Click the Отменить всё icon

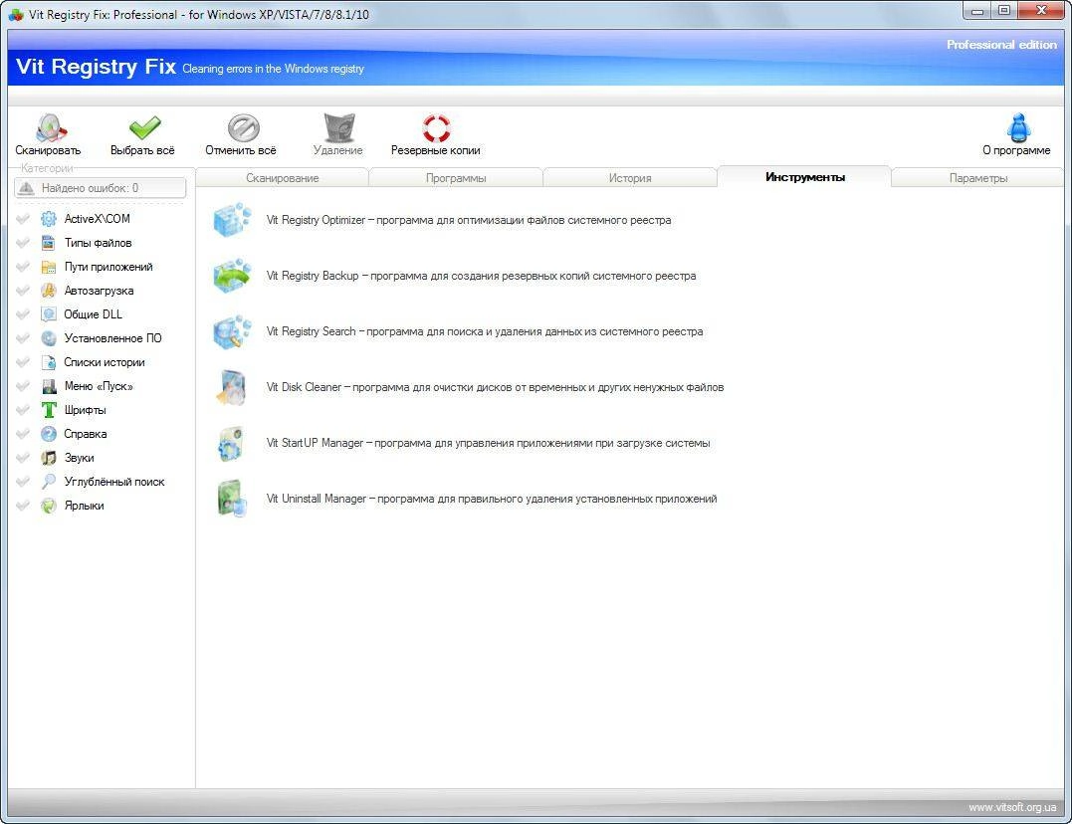(243, 127)
